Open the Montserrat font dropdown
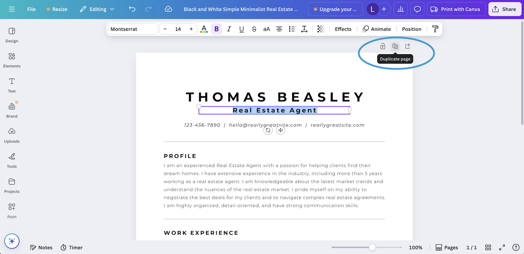The width and height of the screenshot is (524, 254). point(133,28)
